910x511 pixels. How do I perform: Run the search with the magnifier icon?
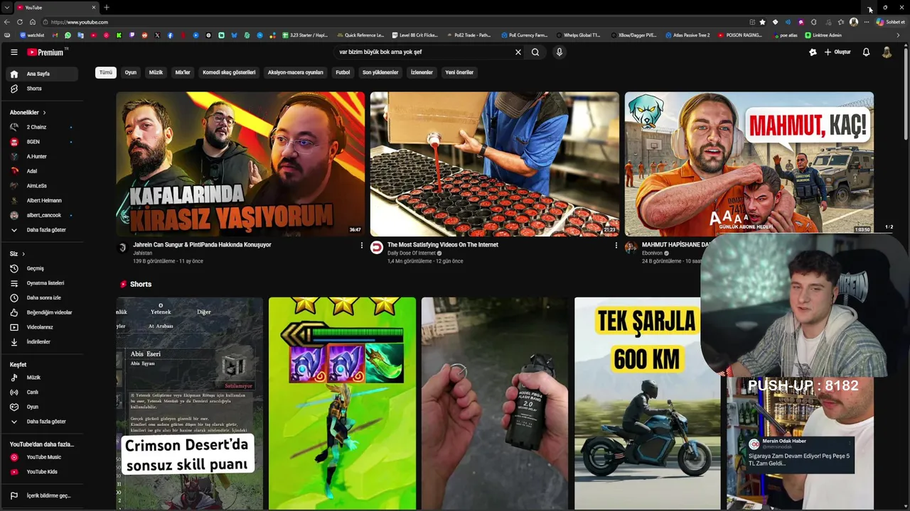(535, 52)
